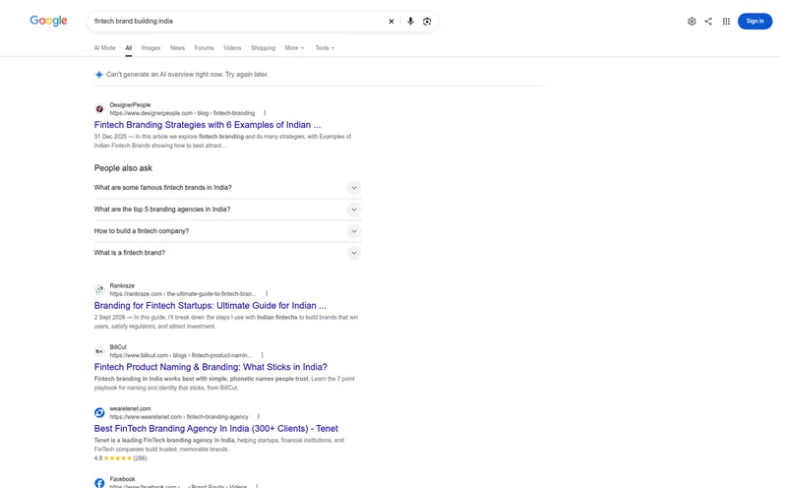This screenshot has height=488, width=787.
Task: Click Facebook site favicon
Action: [99, 483]
